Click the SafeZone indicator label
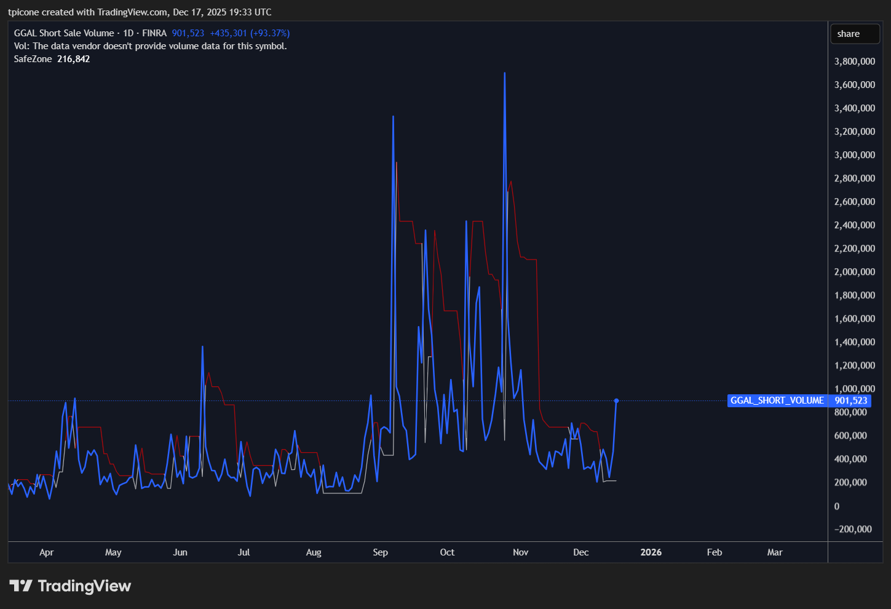 (33, 58)
